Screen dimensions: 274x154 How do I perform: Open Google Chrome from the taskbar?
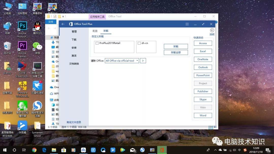point(34,150)
